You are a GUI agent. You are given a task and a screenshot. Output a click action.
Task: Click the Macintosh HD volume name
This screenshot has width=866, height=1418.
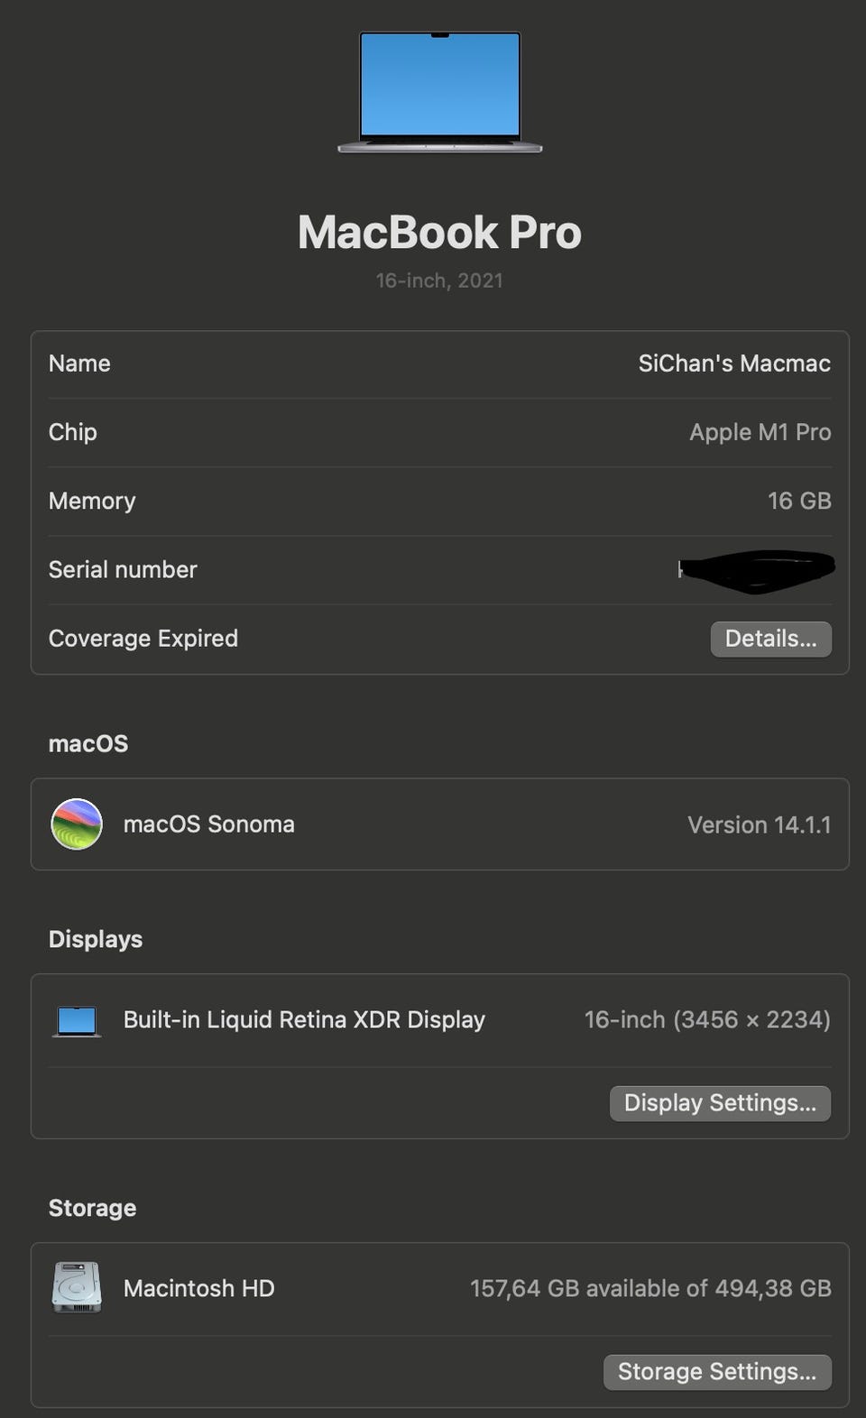(x=198, y=1288)
